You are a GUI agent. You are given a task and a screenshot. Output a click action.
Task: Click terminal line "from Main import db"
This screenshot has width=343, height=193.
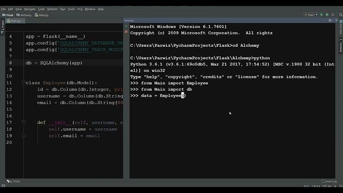pos(161,90)
